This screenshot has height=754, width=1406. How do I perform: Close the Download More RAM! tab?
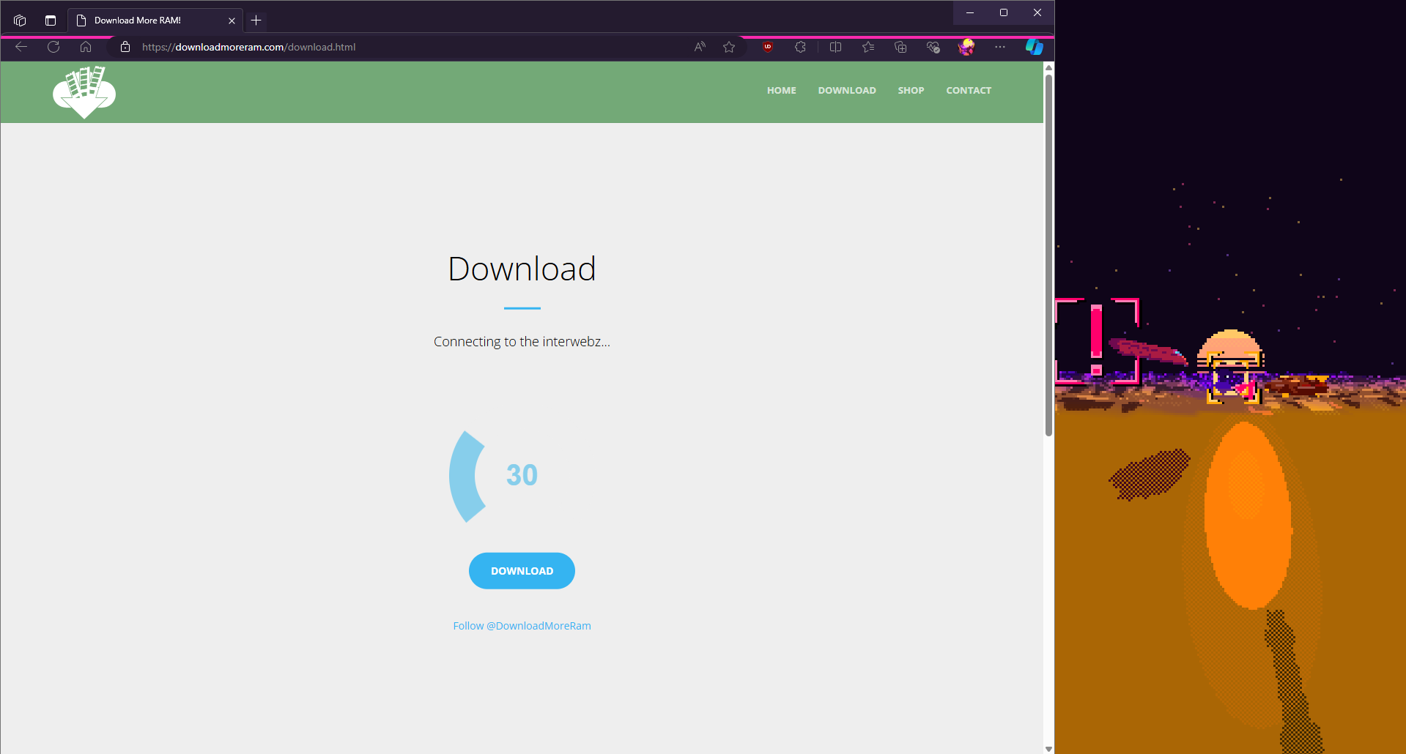232,20
